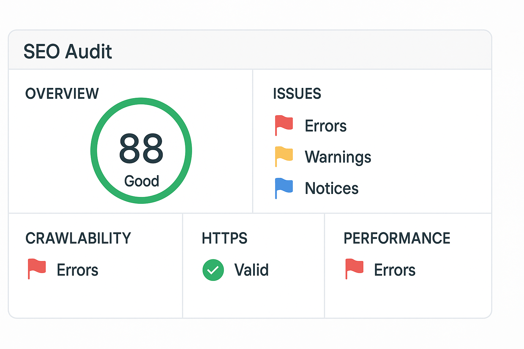The image size is (524, 349).
Task: Click the red Errors flag under Issues
Action: (284, 125)
